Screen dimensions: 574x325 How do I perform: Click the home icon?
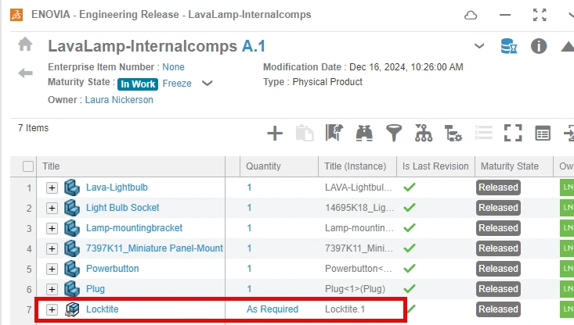pos(26,45)
